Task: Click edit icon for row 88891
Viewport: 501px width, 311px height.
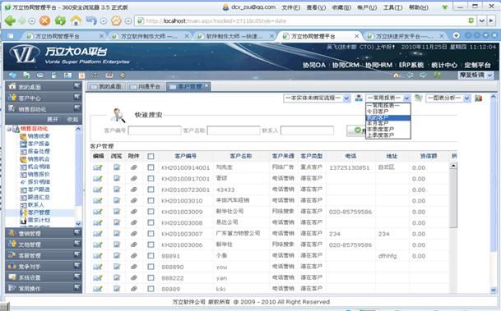Action: (97, 256)
